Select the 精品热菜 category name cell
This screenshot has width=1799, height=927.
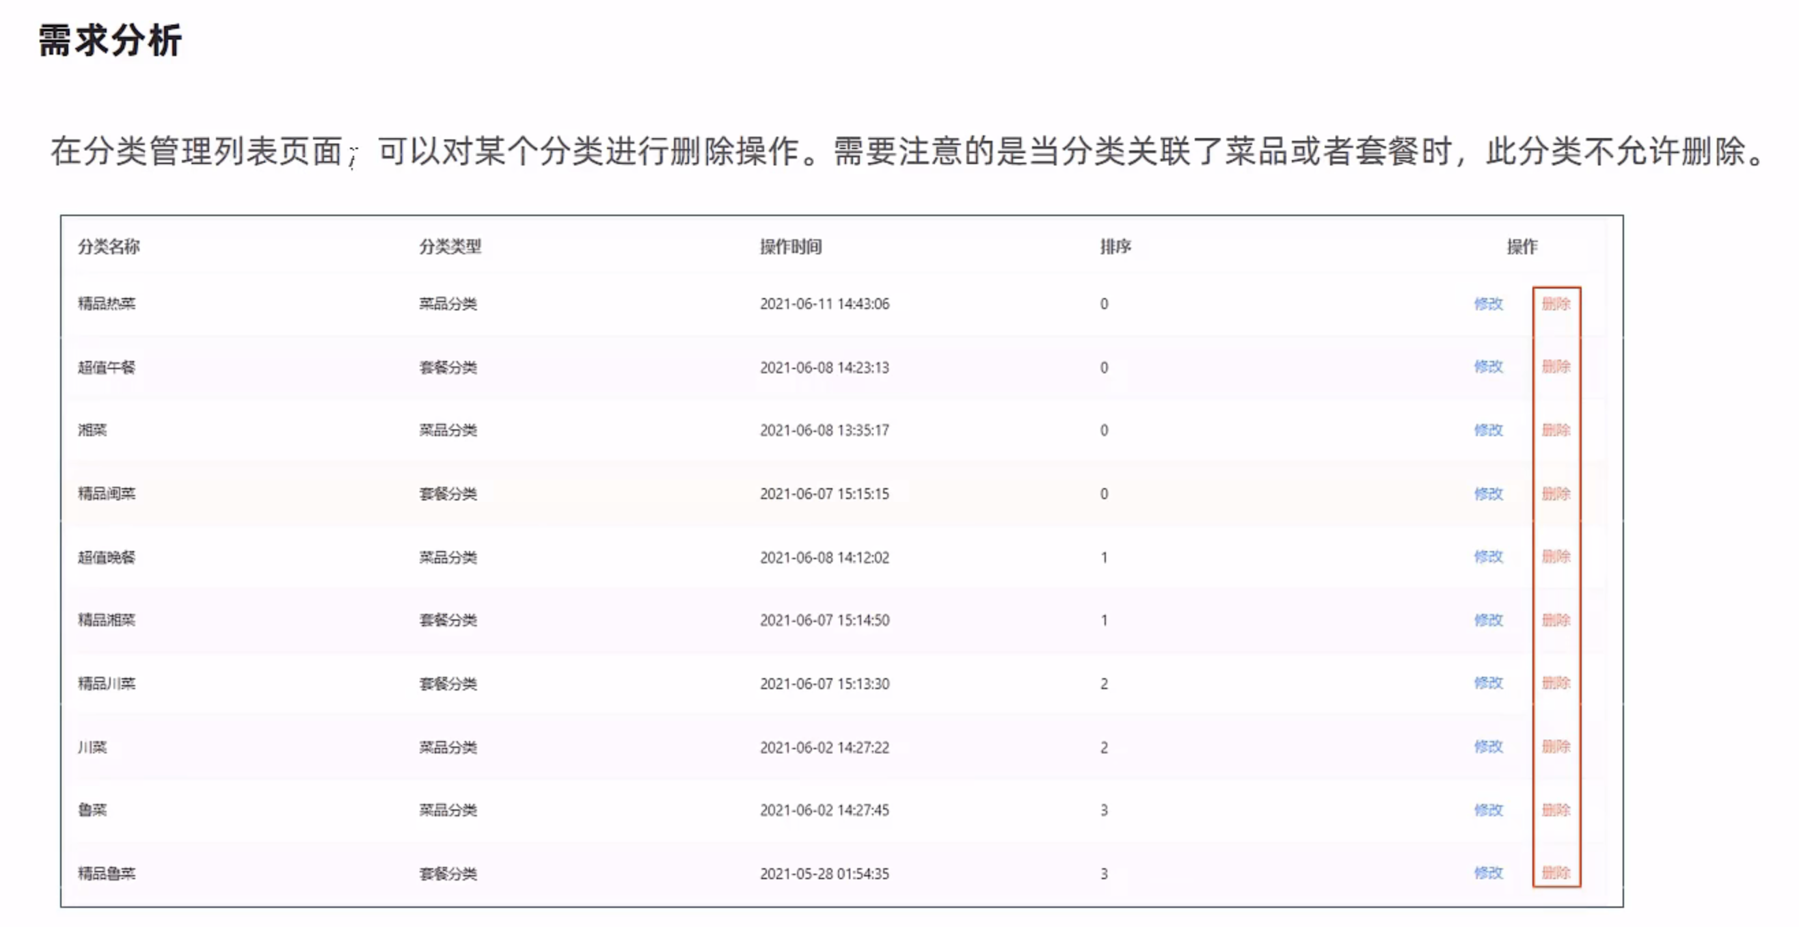click(x=106, y=304)
